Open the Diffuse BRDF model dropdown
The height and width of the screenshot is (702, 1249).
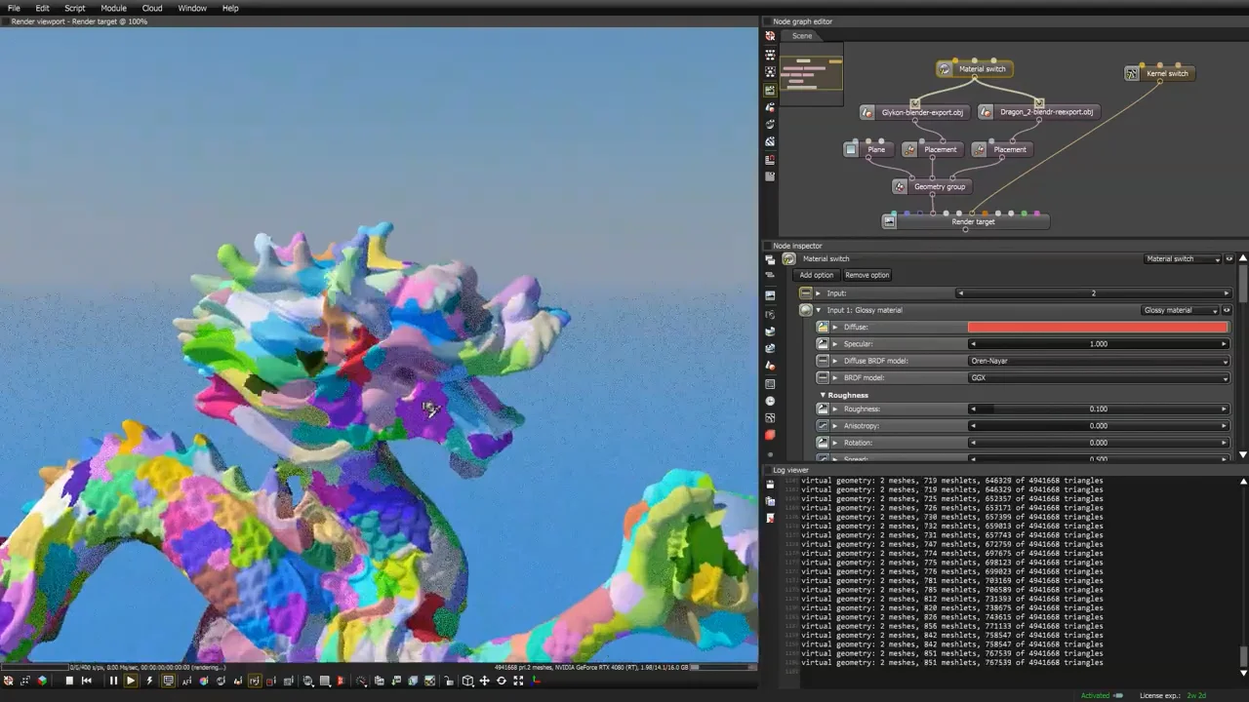pos(1098,361)
